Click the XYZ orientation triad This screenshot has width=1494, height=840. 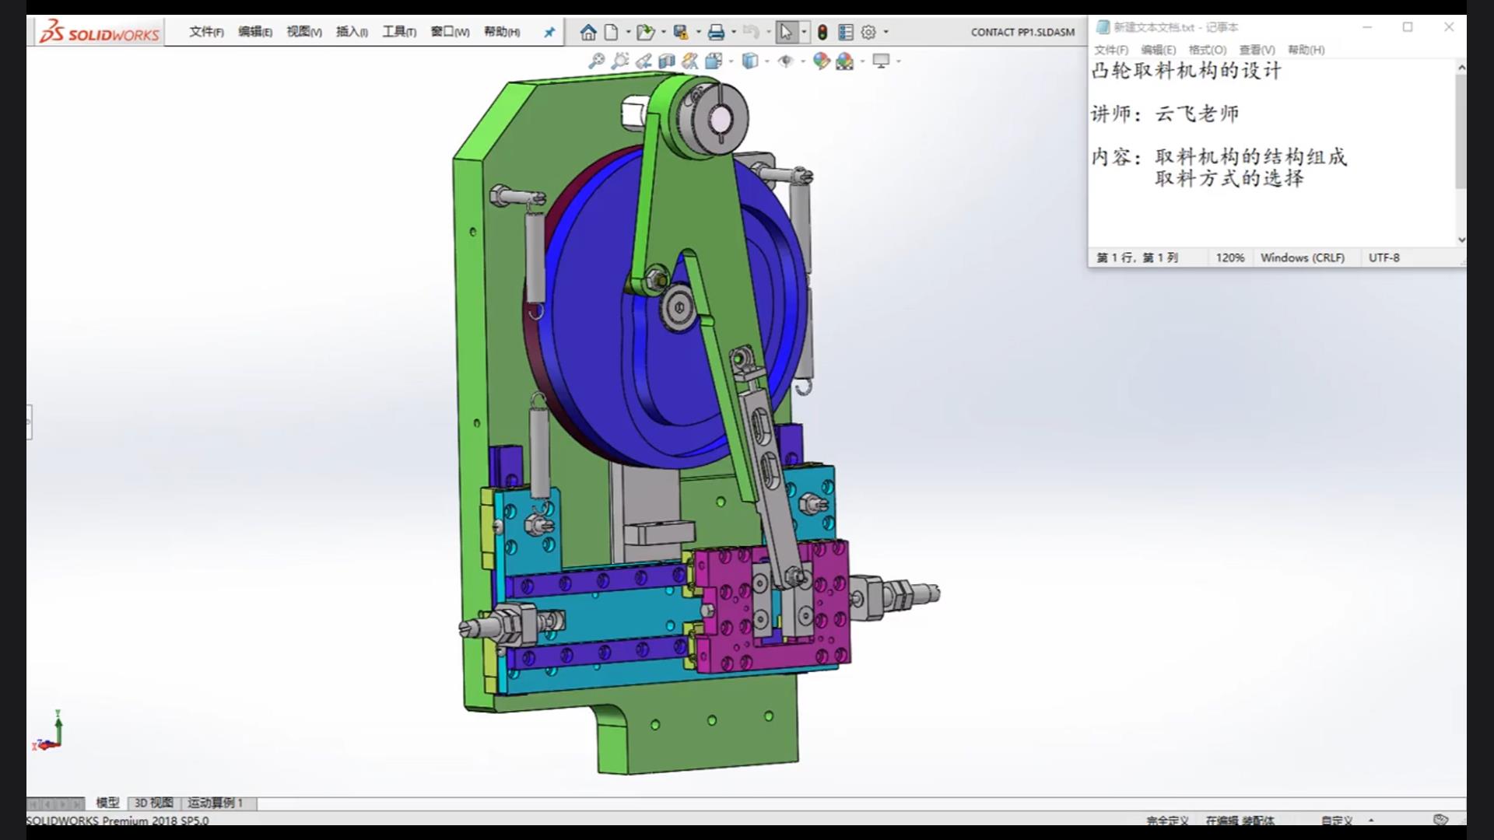point(47,731)
